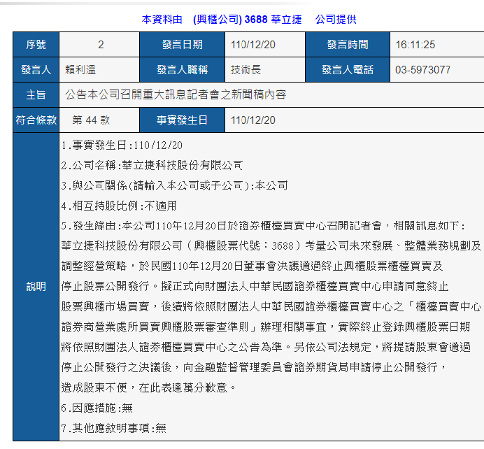Click the time value 16:11:25
Viewport: 484px width, 449px height.
tap(415, 45)
